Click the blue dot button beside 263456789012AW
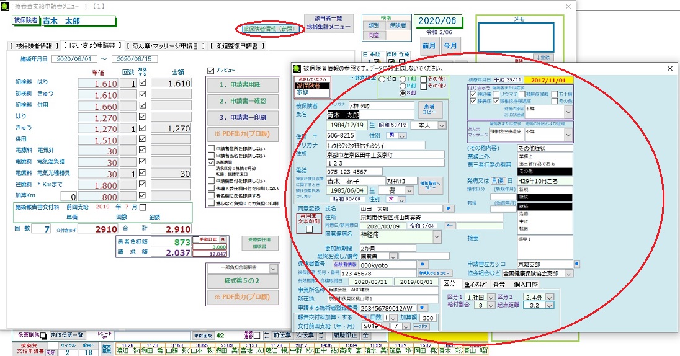Image resolution: width=680 pixels, height=356 pixels. click(x=423, y=308)
